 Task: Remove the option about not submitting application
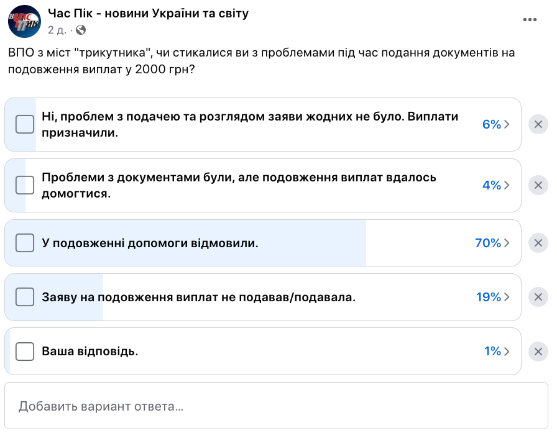click(538, 297)
